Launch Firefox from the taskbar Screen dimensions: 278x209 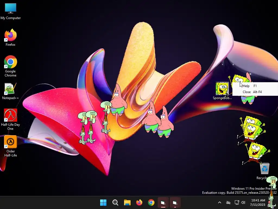[139, 202]
